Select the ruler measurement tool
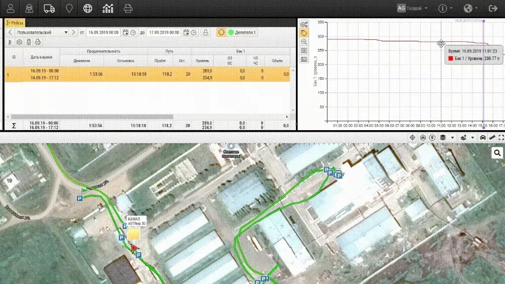The width and height of the screenshot is (505, 284). coord(492,138)
